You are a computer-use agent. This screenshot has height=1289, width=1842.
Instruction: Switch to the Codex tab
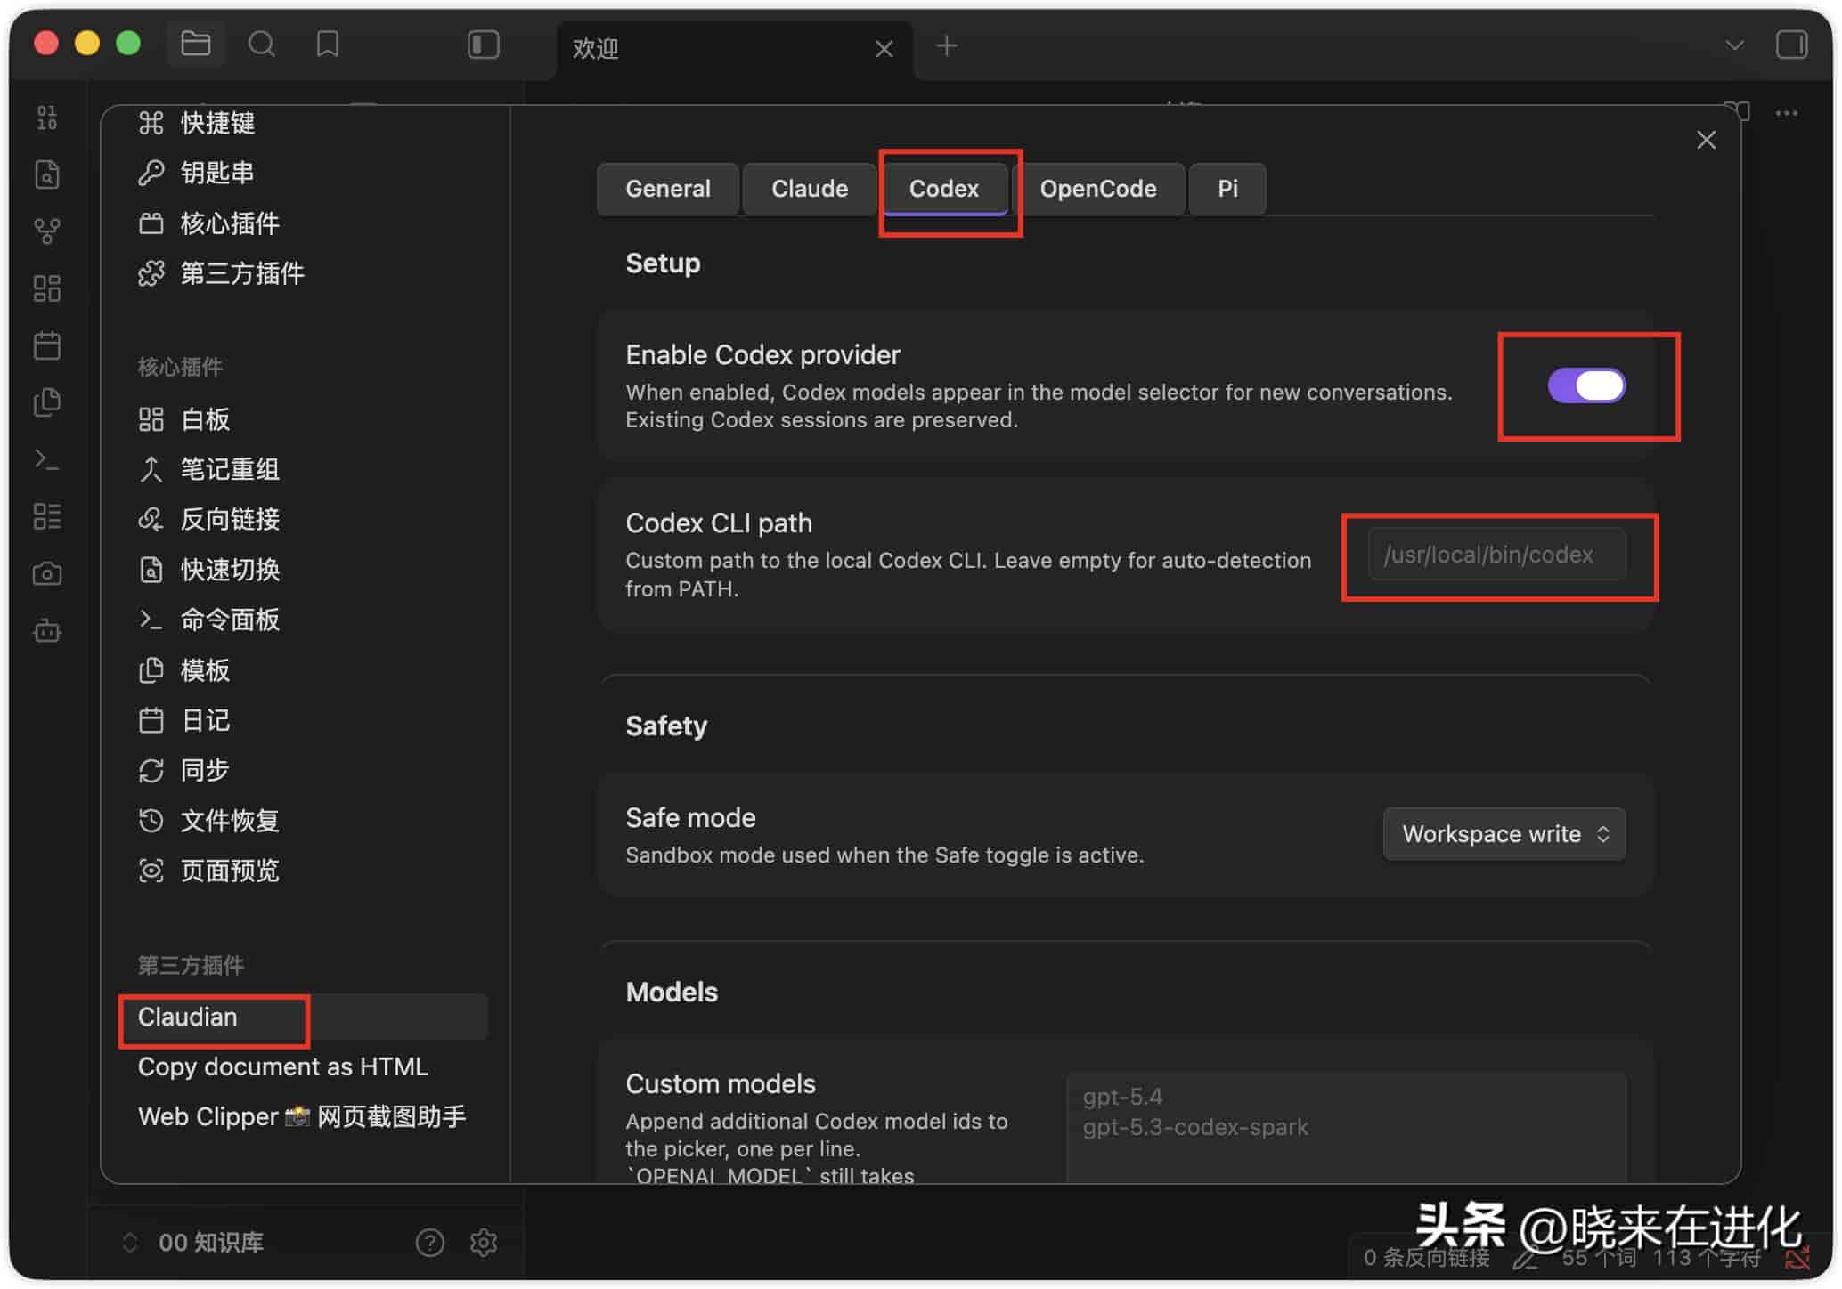pos(943,189)
